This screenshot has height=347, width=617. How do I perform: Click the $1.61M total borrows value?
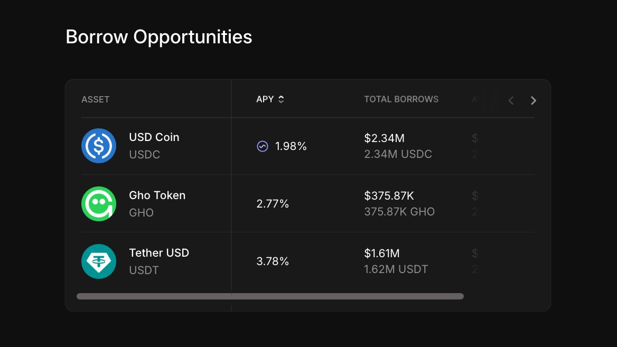point(382,254)
